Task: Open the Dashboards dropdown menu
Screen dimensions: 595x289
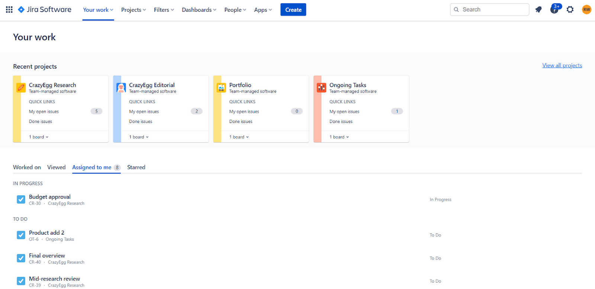Action: click(199, 10)
